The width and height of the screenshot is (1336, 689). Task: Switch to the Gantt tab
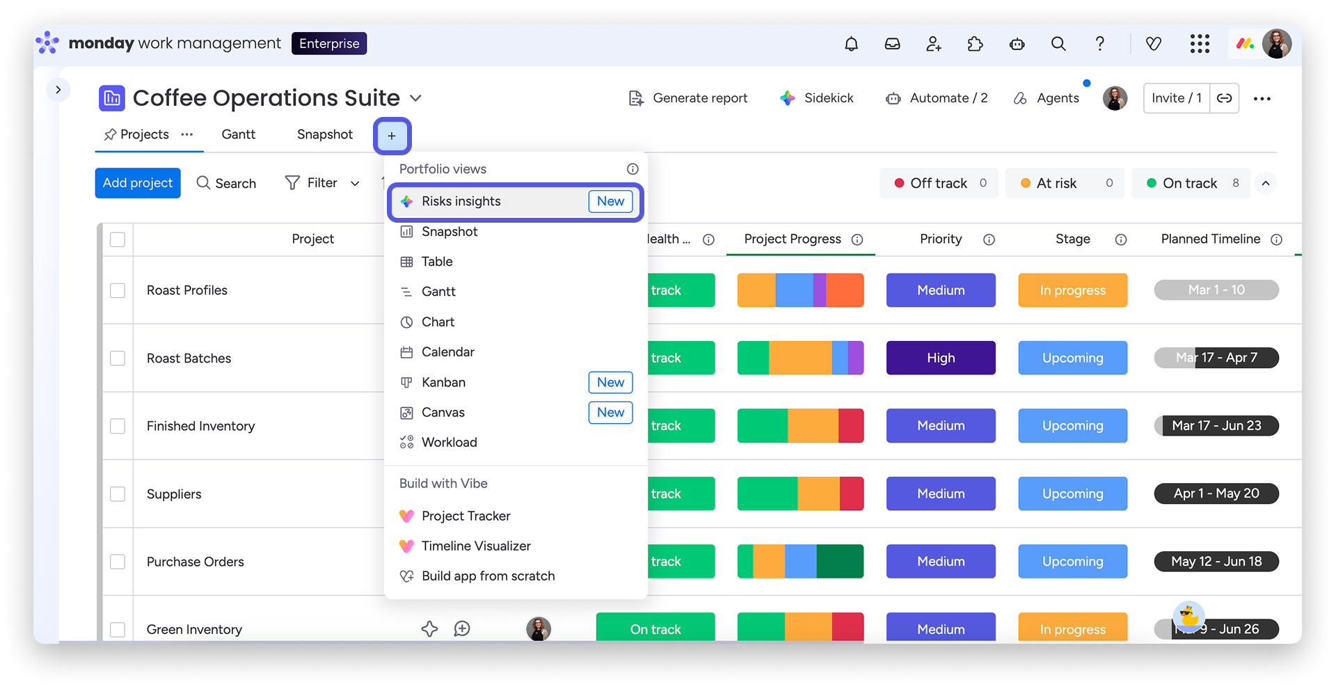click(238, 134)
